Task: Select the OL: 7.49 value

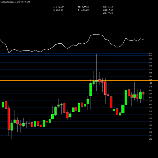Action: [x=108, y=13]
